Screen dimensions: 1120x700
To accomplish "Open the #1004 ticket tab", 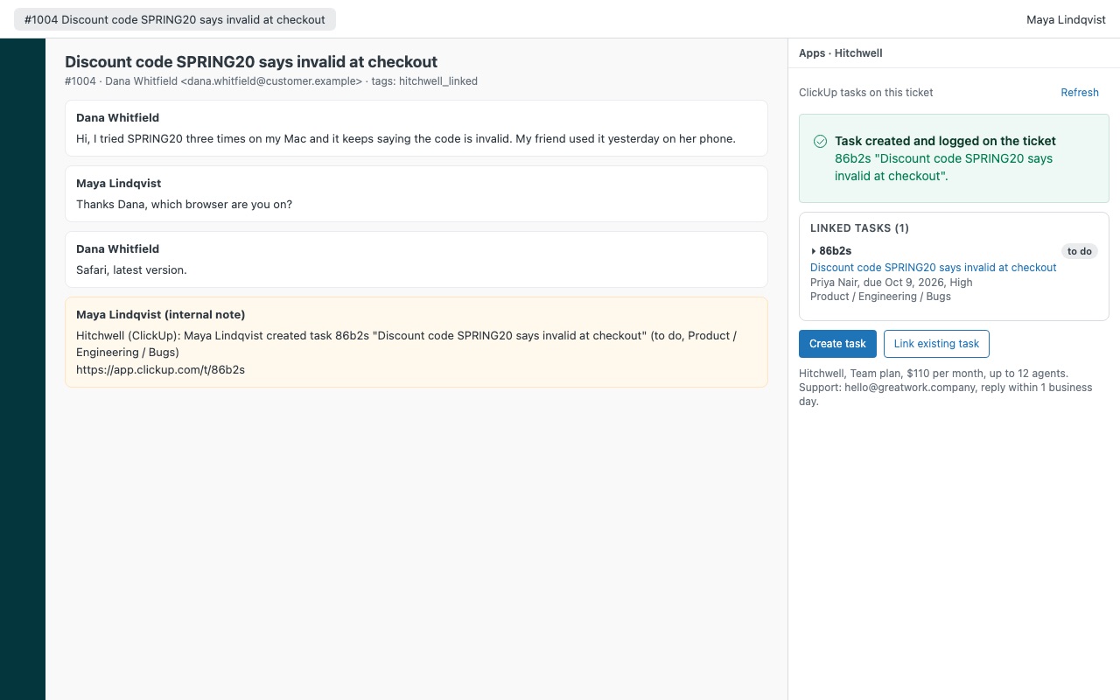I will (175, 19).
